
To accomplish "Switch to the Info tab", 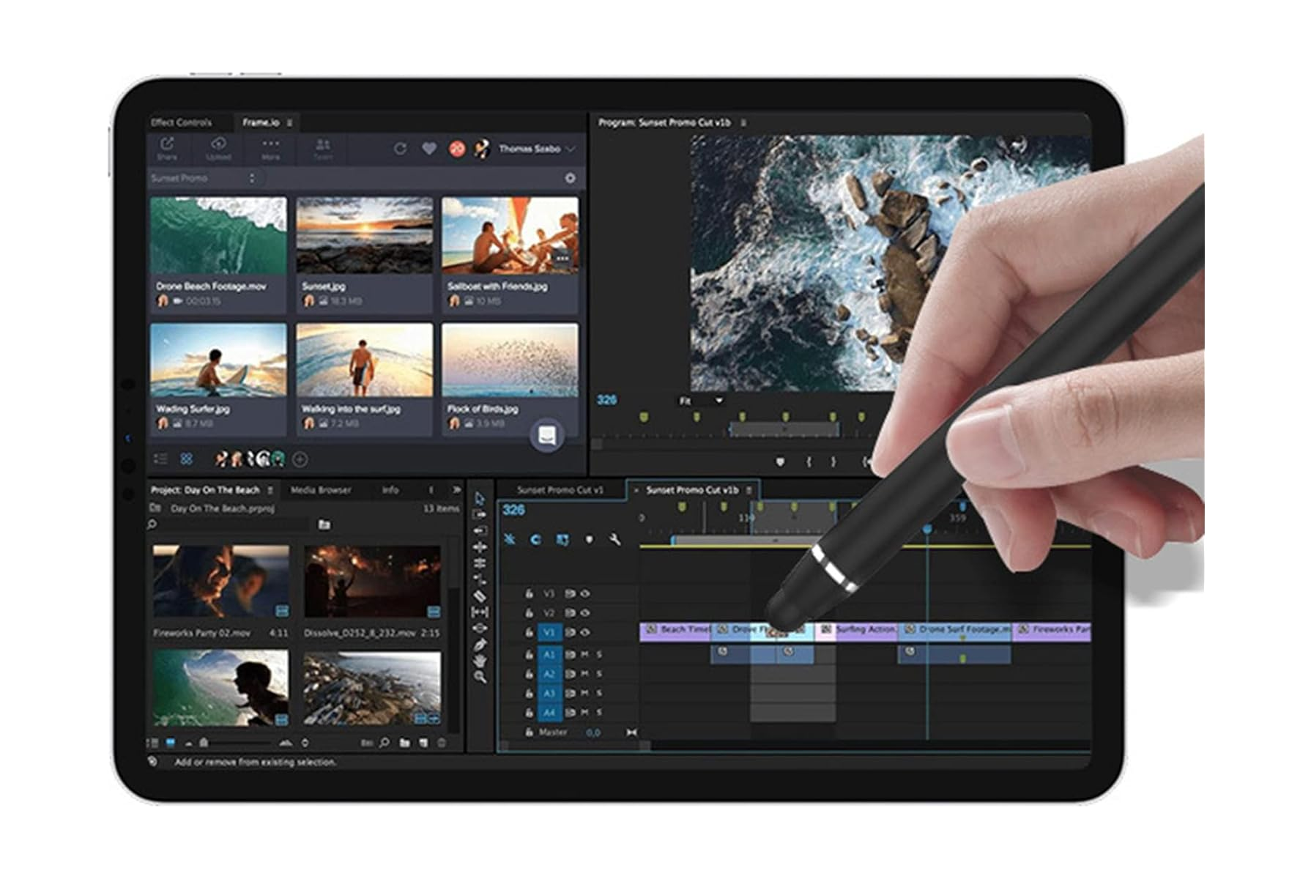I will (x=390, y=489).
